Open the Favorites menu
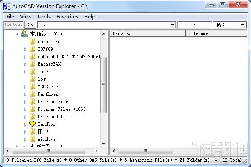This screenshot has width=251, height=167. (67, 17)
